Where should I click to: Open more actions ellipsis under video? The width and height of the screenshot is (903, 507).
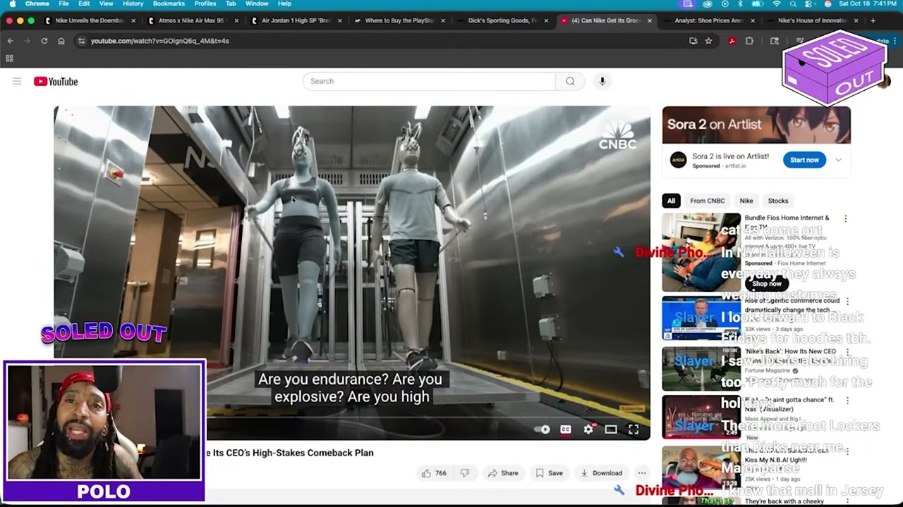(x=641, y=473)
